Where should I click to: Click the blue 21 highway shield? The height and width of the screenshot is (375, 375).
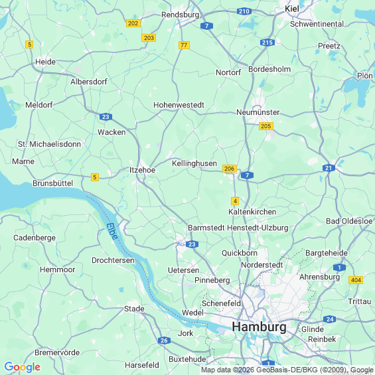coord(329,168)
